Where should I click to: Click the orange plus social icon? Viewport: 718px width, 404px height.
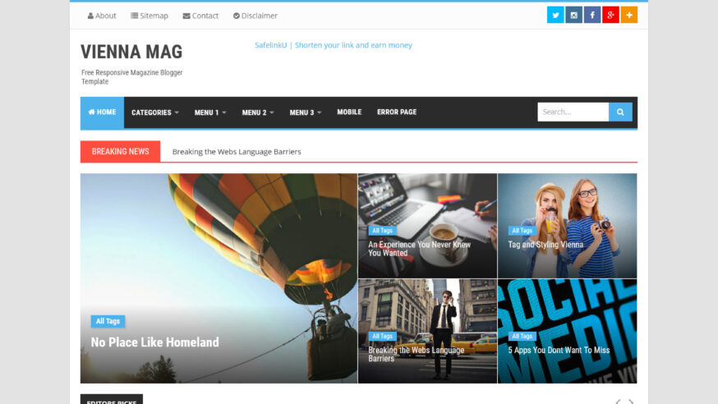[x=629, y=15]
